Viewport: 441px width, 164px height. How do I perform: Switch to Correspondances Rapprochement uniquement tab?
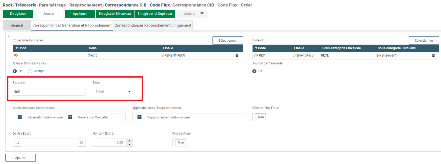pos(153,25)
